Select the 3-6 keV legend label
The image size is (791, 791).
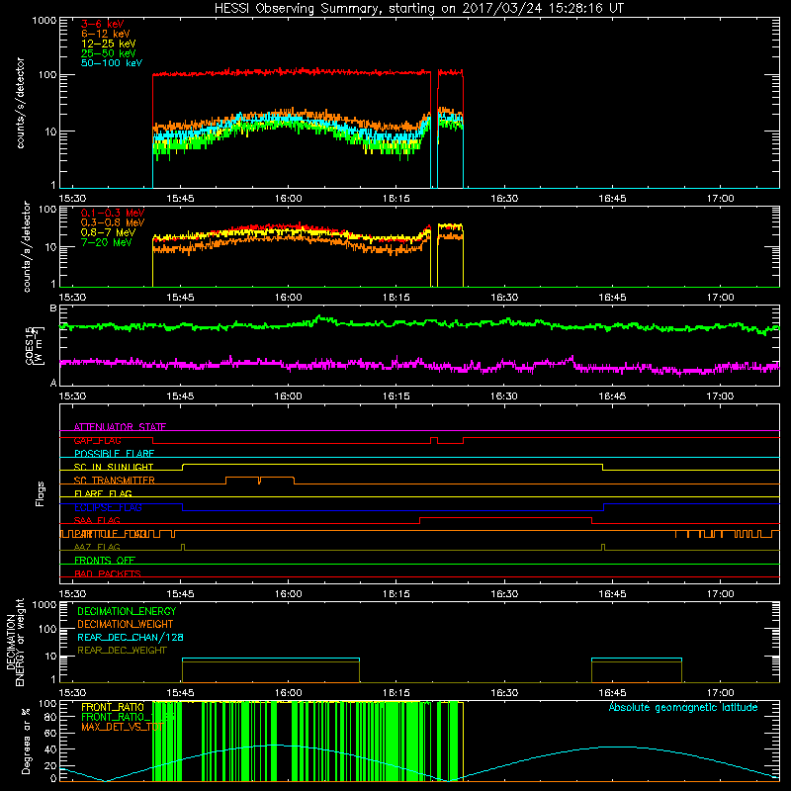click(103, 24)
